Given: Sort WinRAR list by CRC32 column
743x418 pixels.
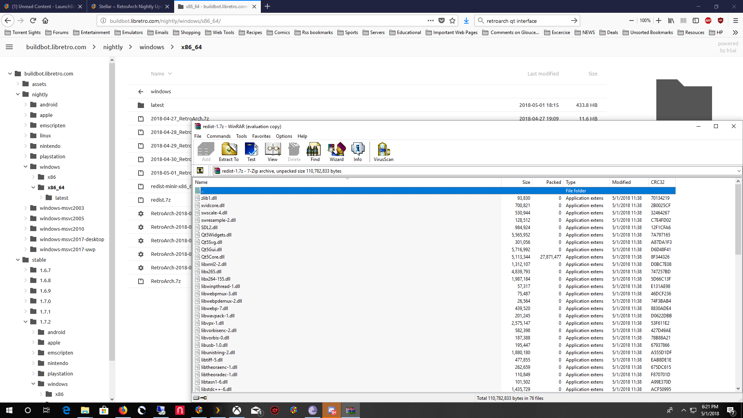Looking at the screenshot, I should pos(662,182).
